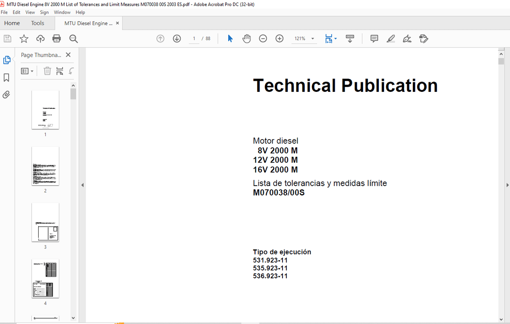The width and height of the screenshot is (510, 324).
Task: Switch to the Tools tab
Action: pos(37,23)
